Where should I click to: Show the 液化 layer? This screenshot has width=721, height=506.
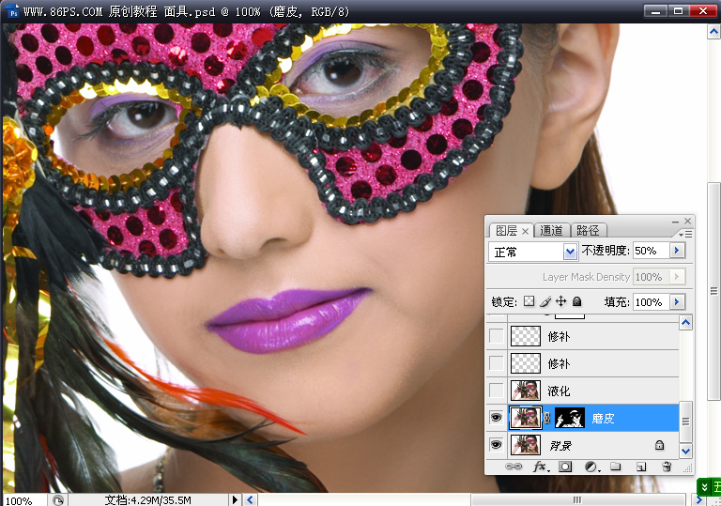coord(497,391)
